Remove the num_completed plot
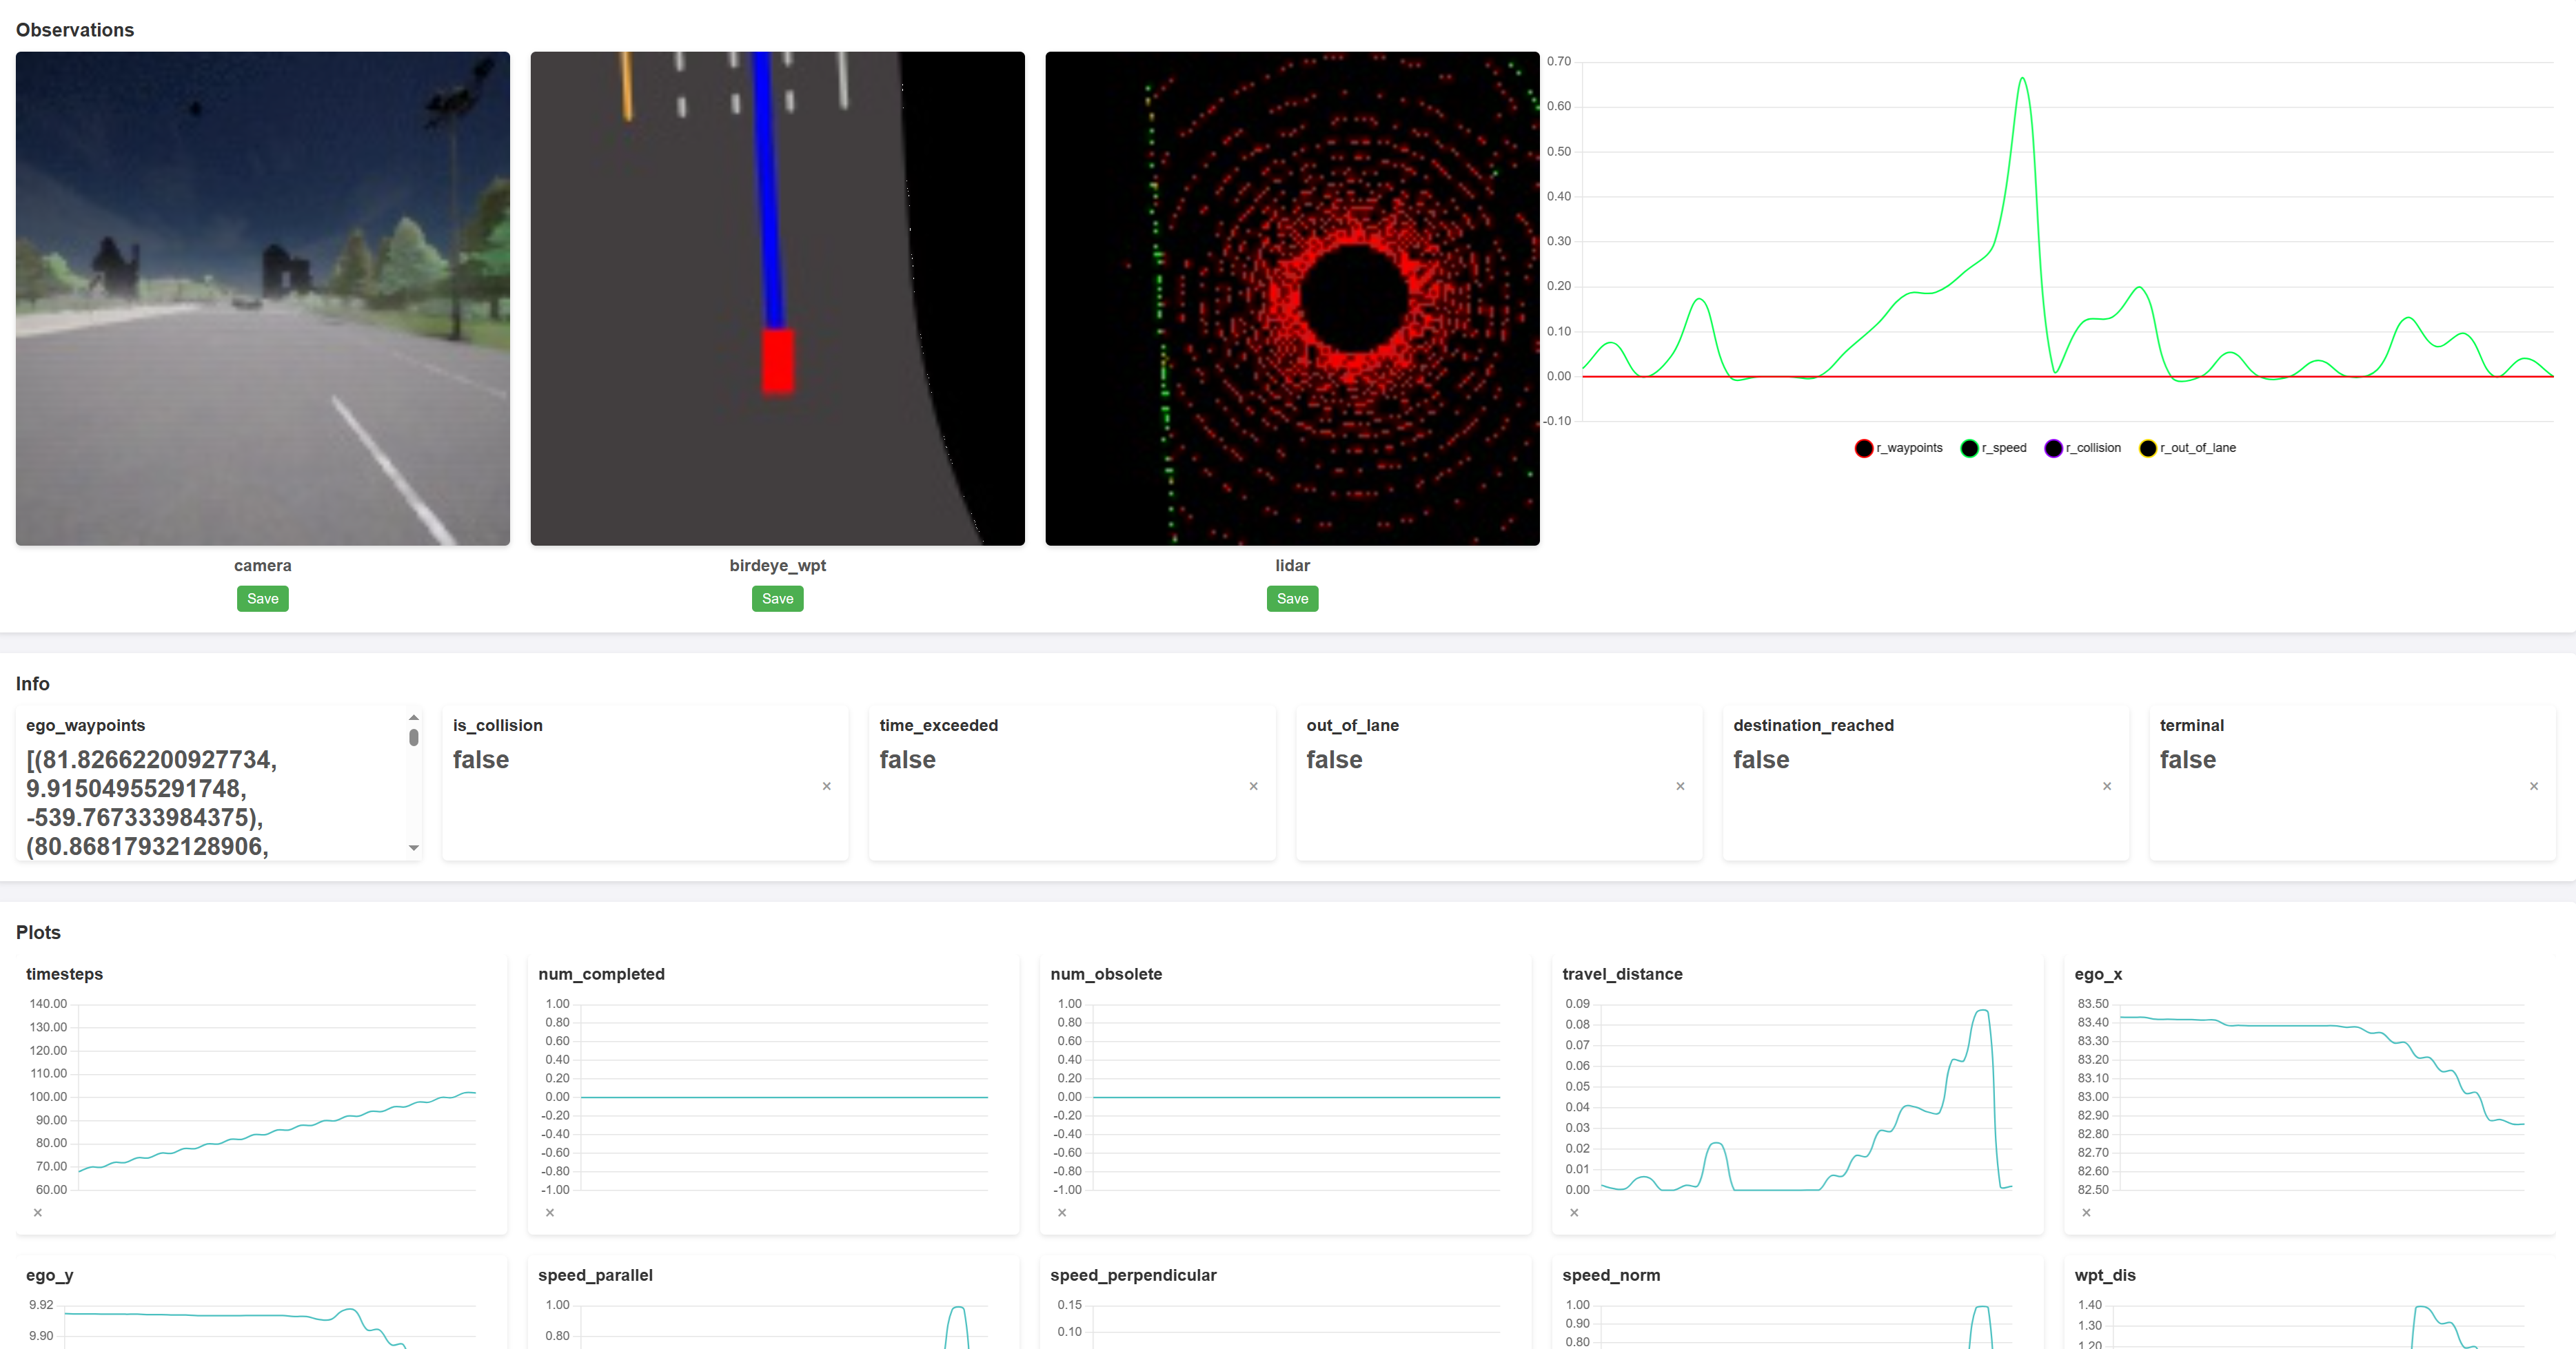This screenshot has height=1349, width=2576. [x=550, y=1212]
